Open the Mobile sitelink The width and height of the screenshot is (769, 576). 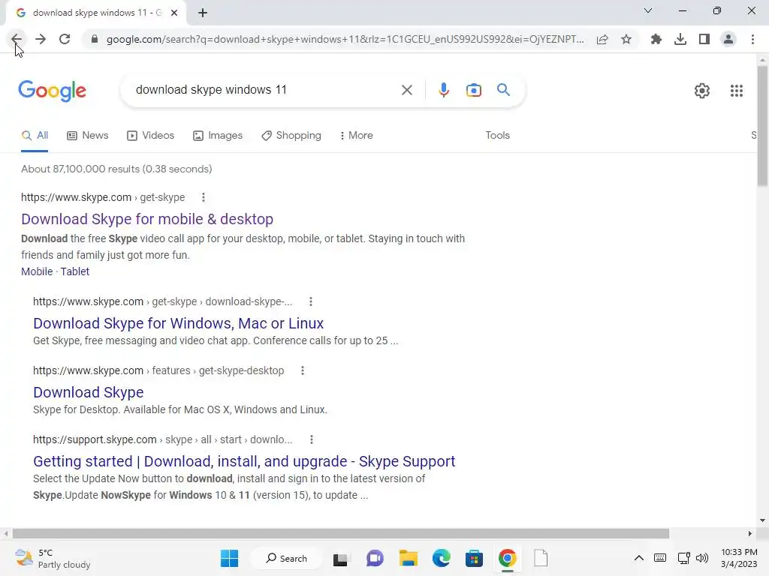click(x=37, y=271)
